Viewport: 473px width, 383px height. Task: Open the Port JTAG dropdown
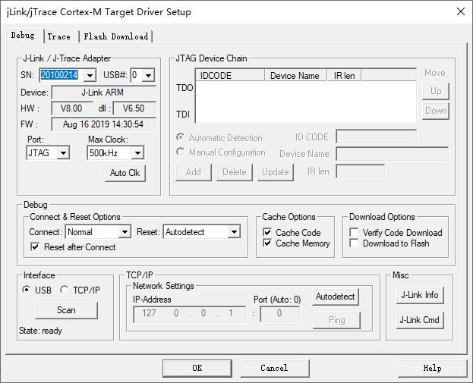[x=63, y=153]
